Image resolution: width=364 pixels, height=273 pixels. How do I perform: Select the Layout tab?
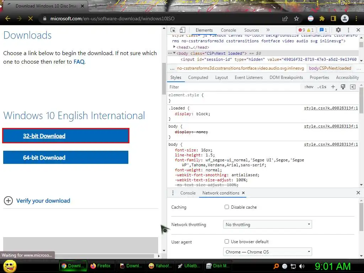(x=221, y=77)
